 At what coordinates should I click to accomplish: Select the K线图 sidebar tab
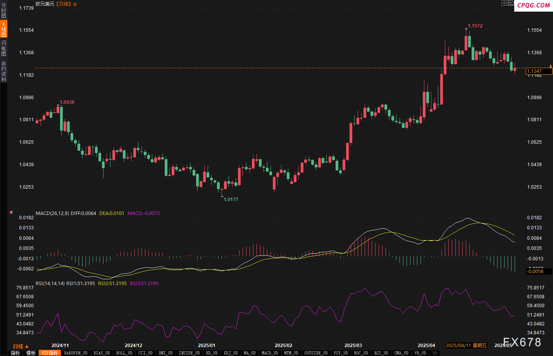(3, 29)
